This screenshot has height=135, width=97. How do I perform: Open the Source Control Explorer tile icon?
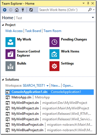[x=10, y=54]
